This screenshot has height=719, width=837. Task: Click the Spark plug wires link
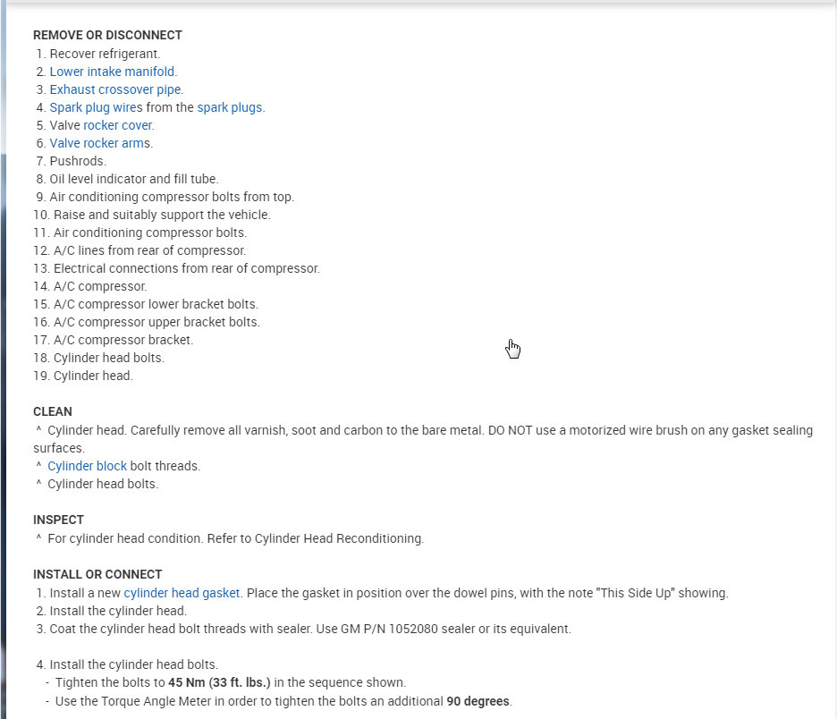click(x=96, y=107)
